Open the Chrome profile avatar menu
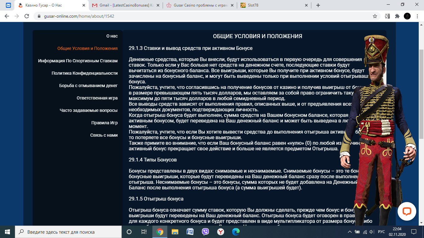This screenshot has height=238, width=424. 407,16
